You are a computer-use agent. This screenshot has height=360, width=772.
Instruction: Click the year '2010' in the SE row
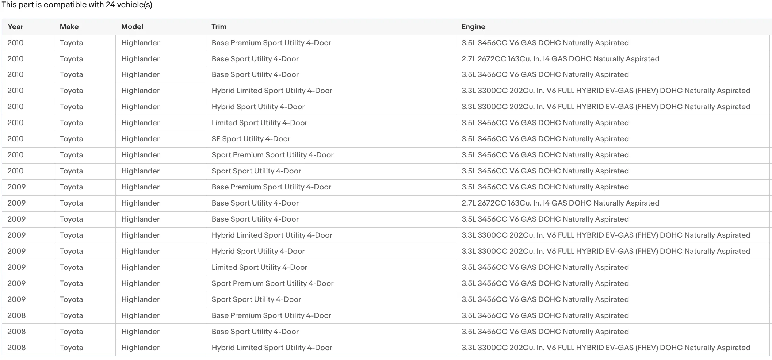click(x=15, y=139)
